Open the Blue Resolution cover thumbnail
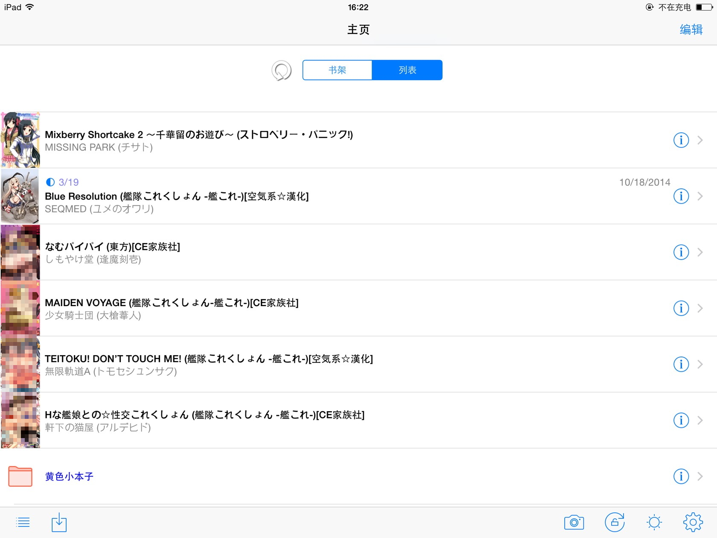Viewport: 717px width, 538px height. coord(20,196)
